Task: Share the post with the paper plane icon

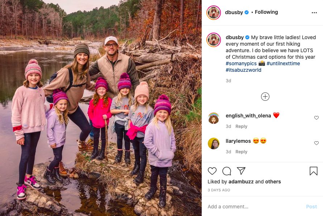Action: 241,171
